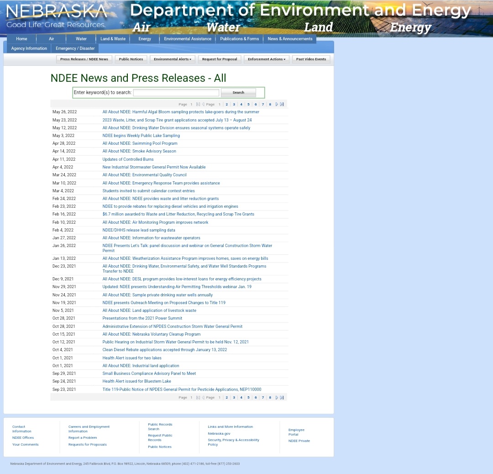This screenshot has width=493, height=474.
Task: Go to page 7 in bottom pager
Action: pyautogui.click(x=263, y=398)
